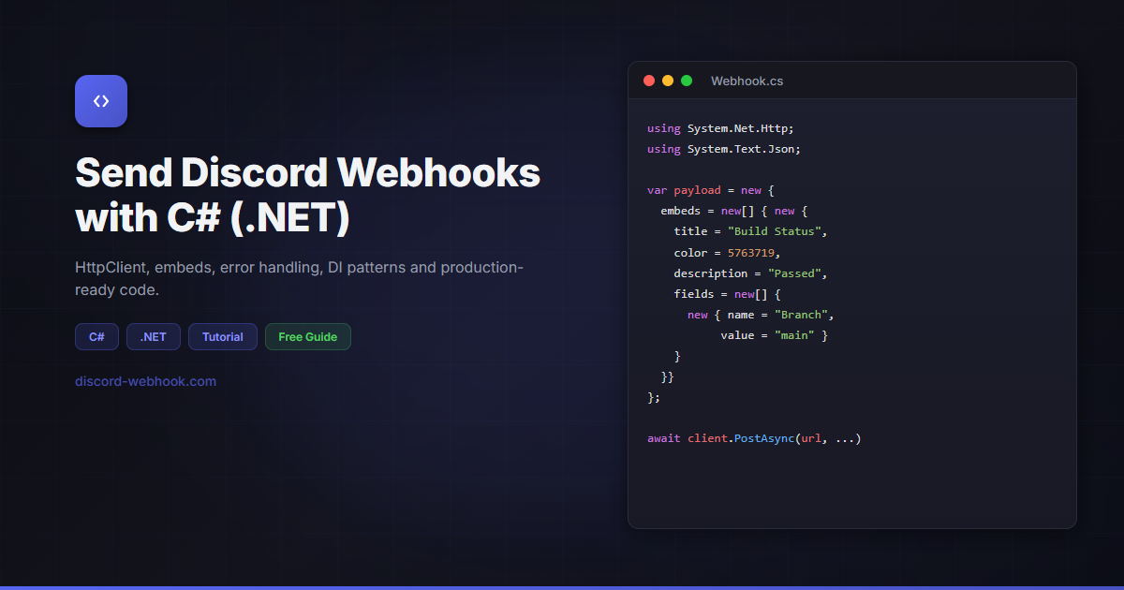Open the Webhook.cs tab
Viewport: 1124px width, 590px height.
pyautogui.click(x=747, y=81)
